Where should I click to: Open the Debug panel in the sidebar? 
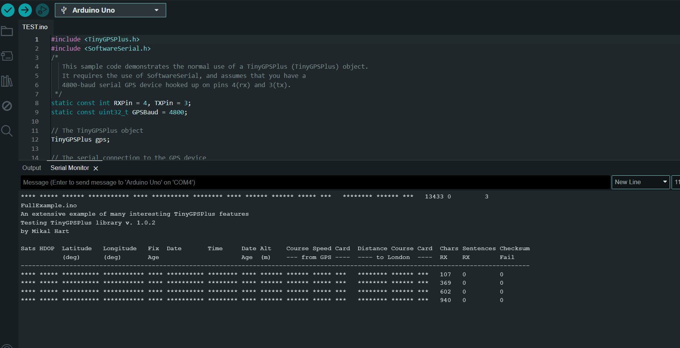click(x=7, y=106)
